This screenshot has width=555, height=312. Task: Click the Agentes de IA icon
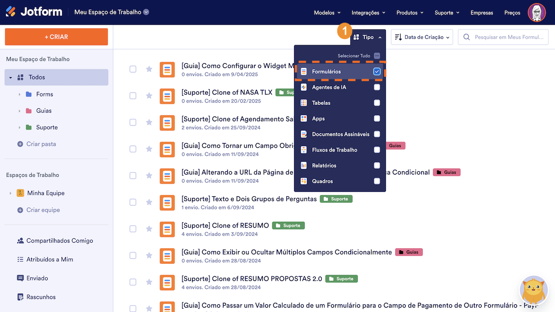[304, 87]
